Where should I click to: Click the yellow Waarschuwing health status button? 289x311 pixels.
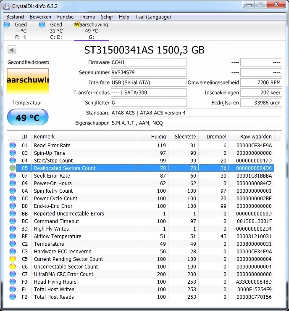[28, 81]
